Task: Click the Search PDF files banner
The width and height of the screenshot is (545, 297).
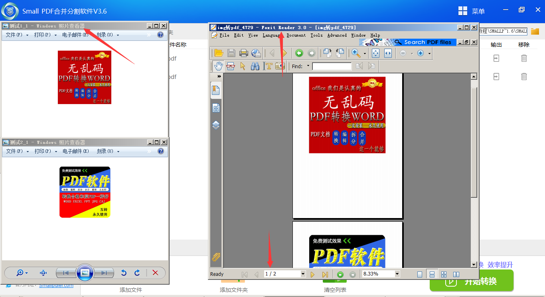Action: point(407,42)
